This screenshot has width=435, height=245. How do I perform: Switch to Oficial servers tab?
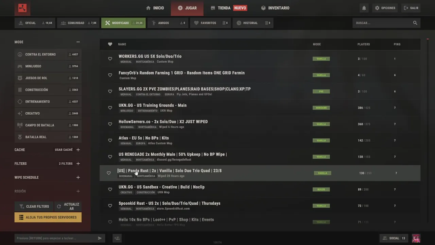tap(35, 23)
